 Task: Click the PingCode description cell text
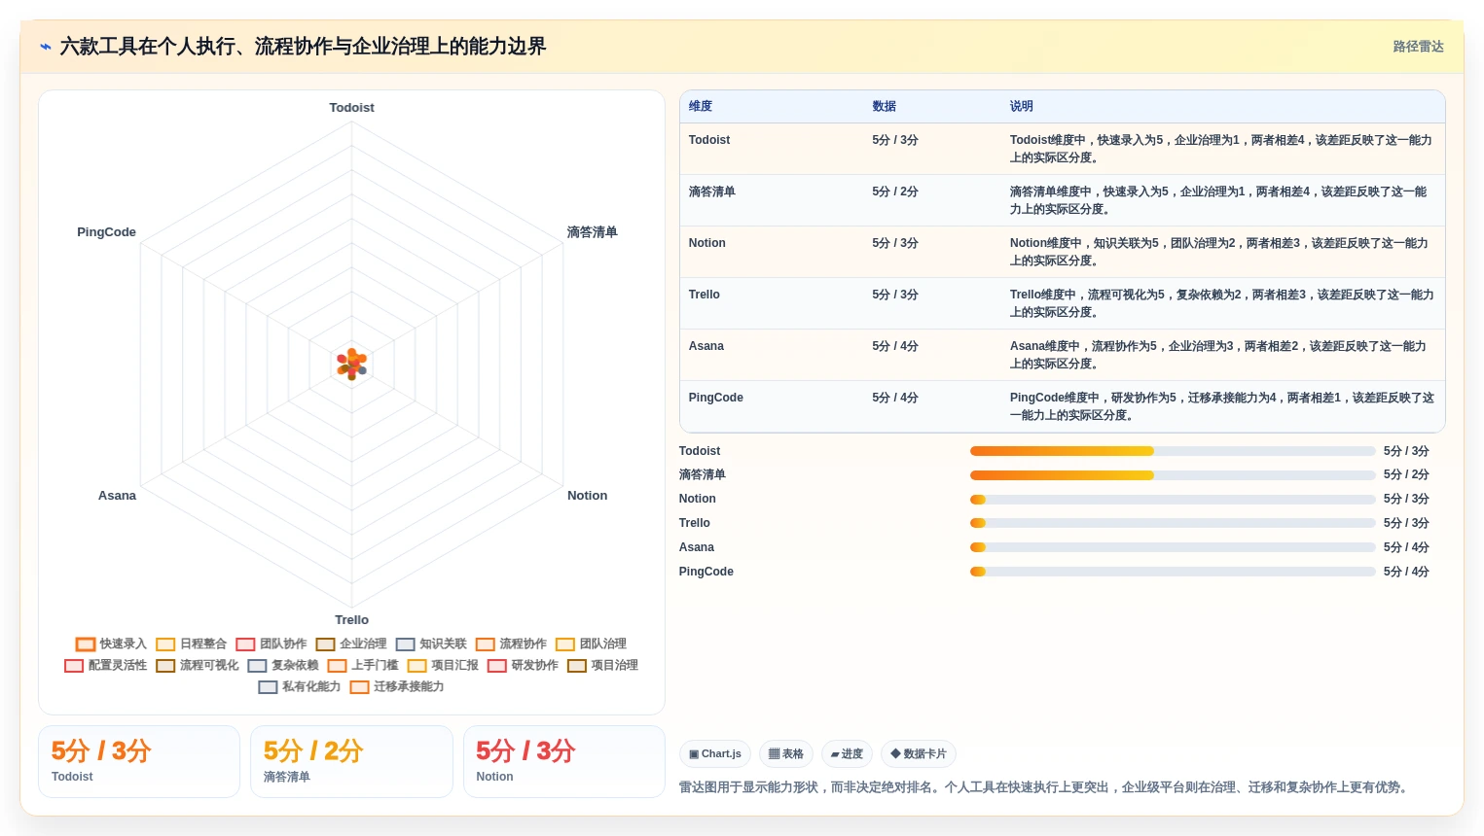[x=1222, y=406]
